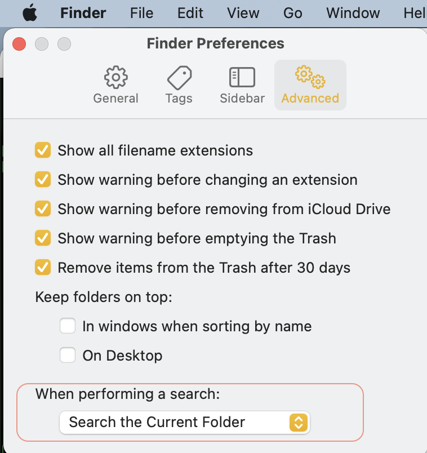Click the search dropdown's yellow arrow stepper

[299, 422]
